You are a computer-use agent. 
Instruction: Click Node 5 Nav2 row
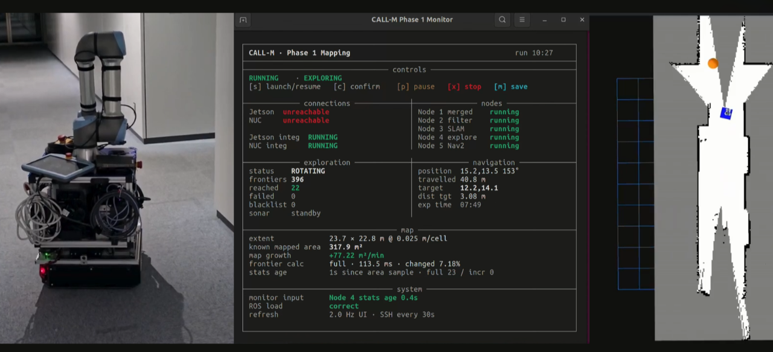point(469,146)
